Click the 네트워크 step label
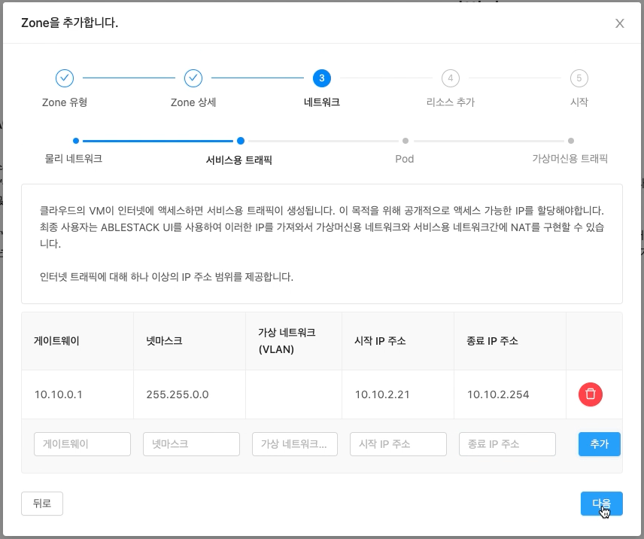Viewport: 644px width, 539px height. 322,102
